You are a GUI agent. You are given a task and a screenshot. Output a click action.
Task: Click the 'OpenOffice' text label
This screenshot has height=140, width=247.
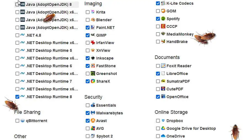[177, 97]
